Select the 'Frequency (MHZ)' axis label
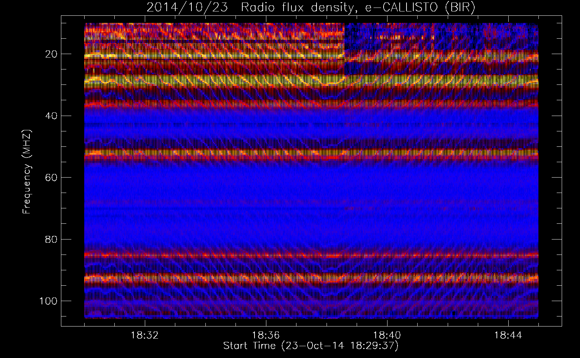 [x=27, y=172]
